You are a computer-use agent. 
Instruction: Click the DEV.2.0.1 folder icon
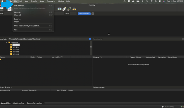pos(11,49)
